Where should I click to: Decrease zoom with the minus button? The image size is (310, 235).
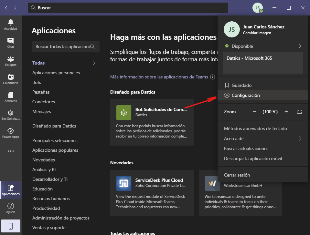[254, 112]
